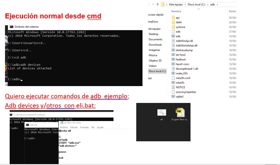
Task: Click the C:\Windows\system32\cmd.exe title bar
Action: 62,115
